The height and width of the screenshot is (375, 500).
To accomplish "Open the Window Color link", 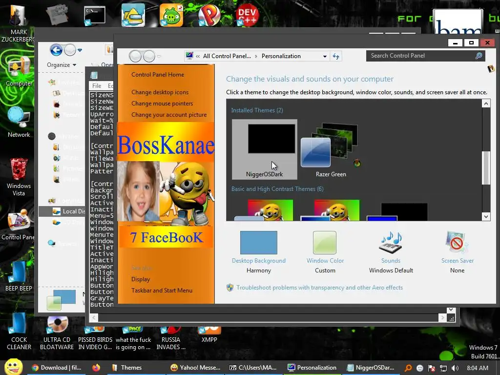I will pyautogui.click(x=325, y=261).
